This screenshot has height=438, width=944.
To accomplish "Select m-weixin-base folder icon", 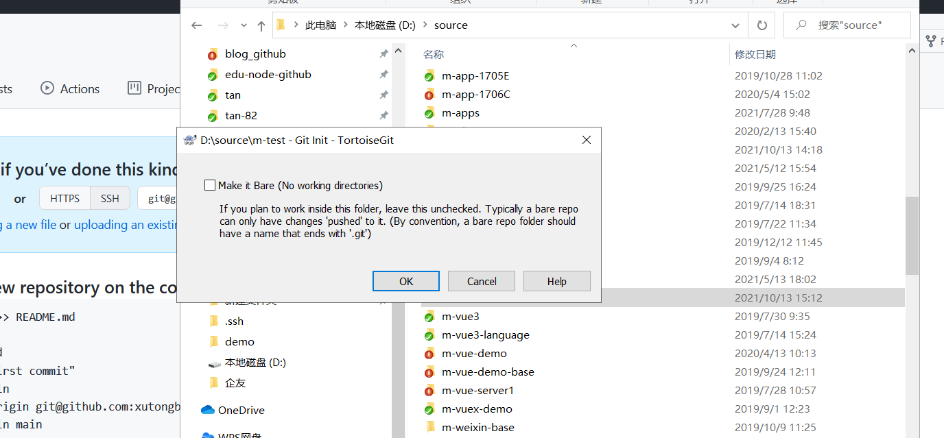I will coord(430,427).
